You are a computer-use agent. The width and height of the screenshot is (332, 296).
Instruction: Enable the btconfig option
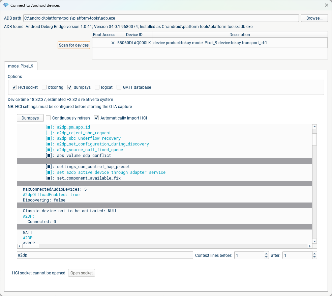point(44,87)
